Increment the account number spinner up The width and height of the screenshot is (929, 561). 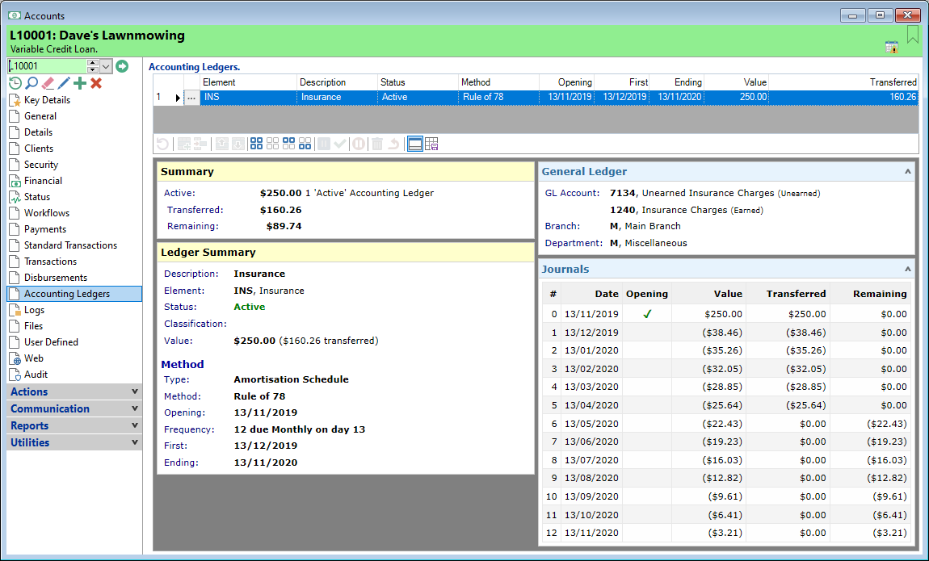pos(93,63)
